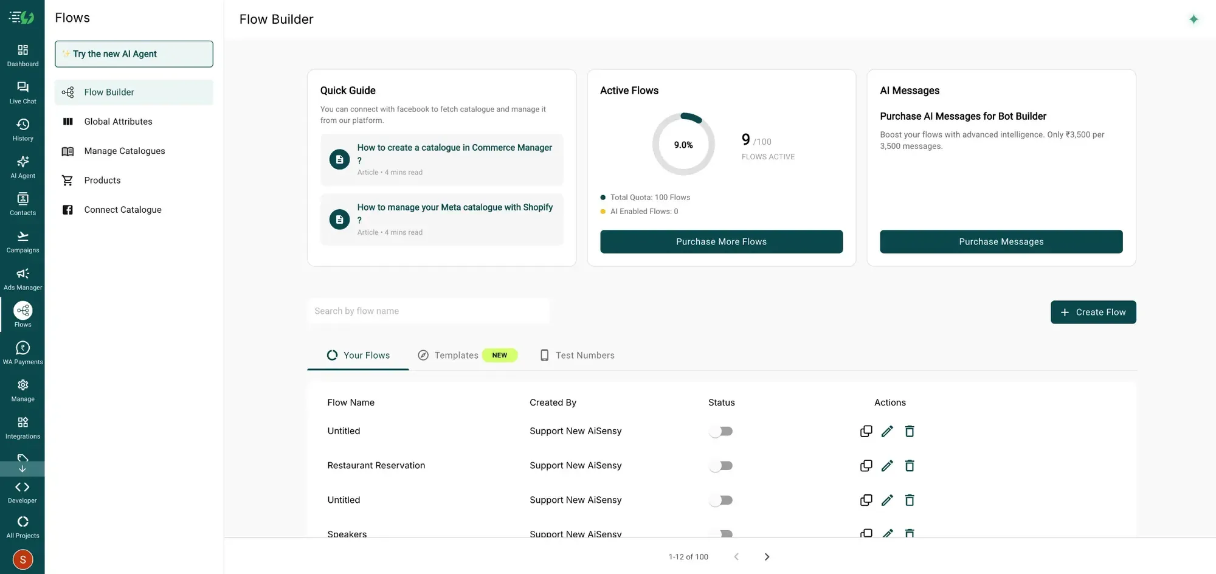Expand the sidebar down arrow for more items
The width and height of the screenshot is (1216, 574).
coord(22,469)
